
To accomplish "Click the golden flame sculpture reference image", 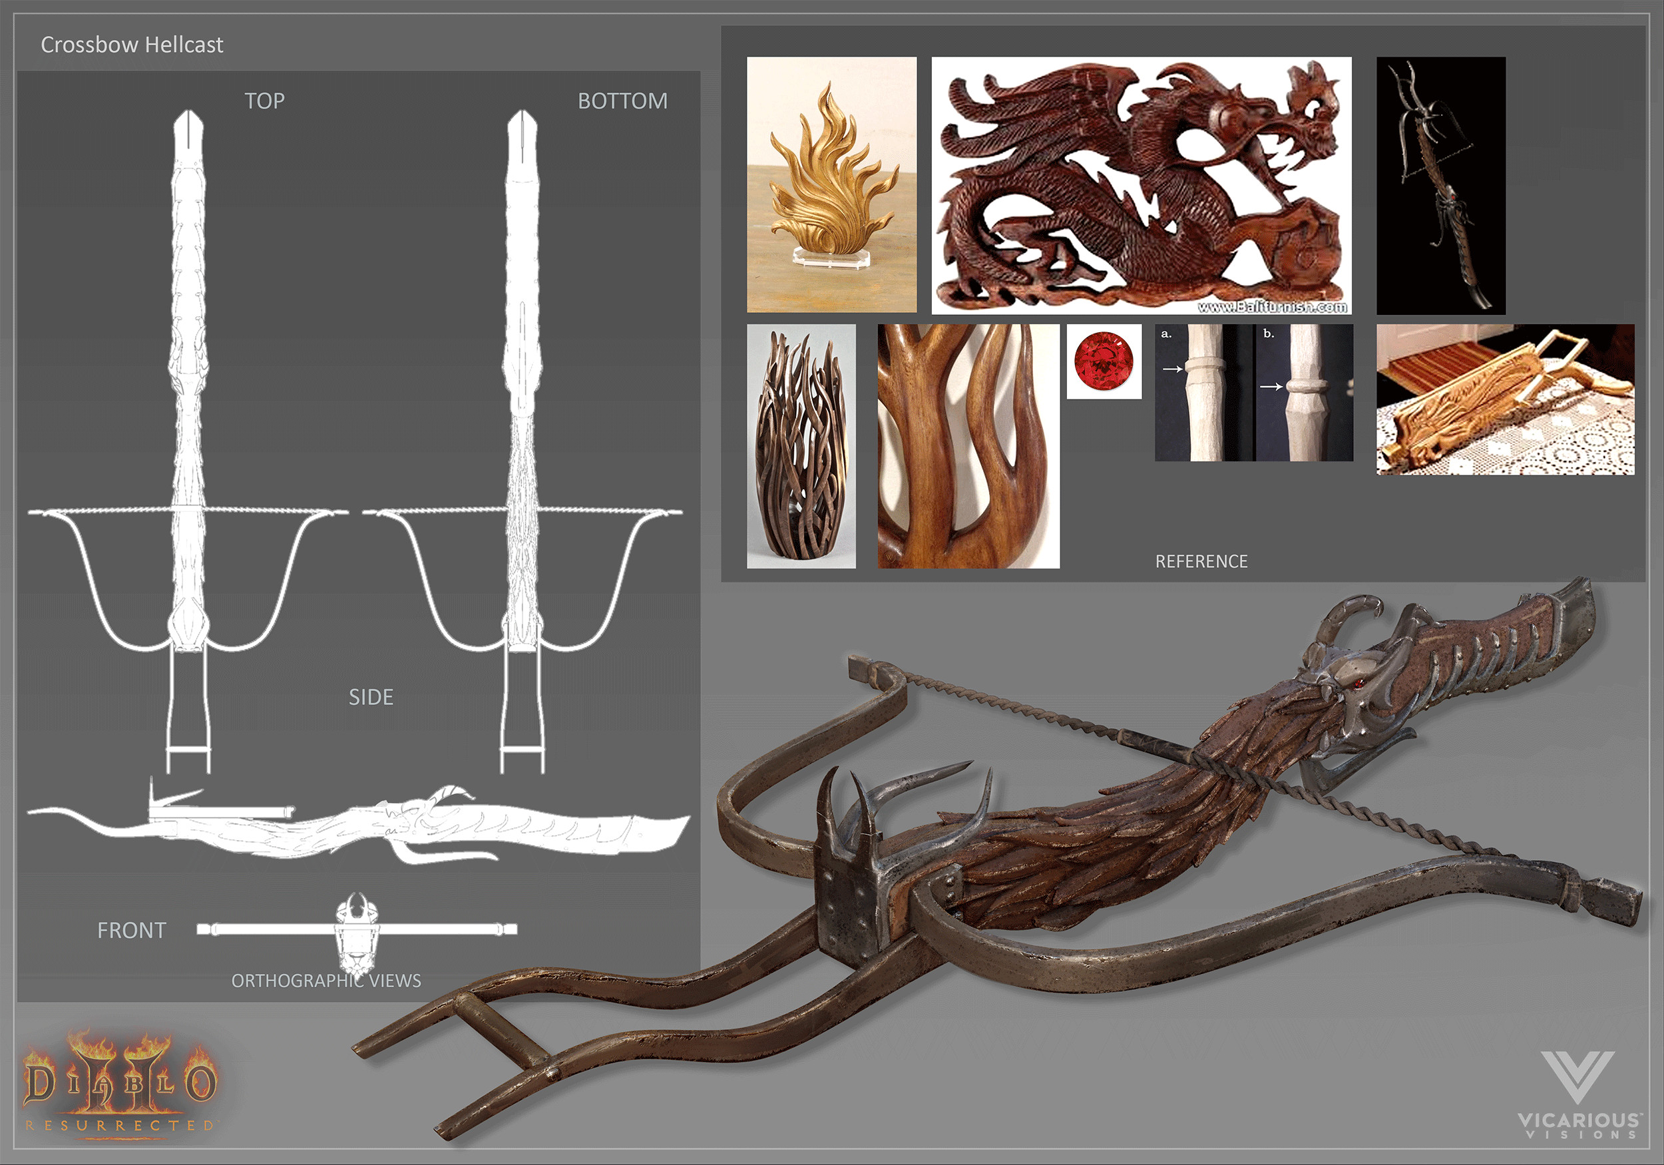I will [x=831, y=185].
